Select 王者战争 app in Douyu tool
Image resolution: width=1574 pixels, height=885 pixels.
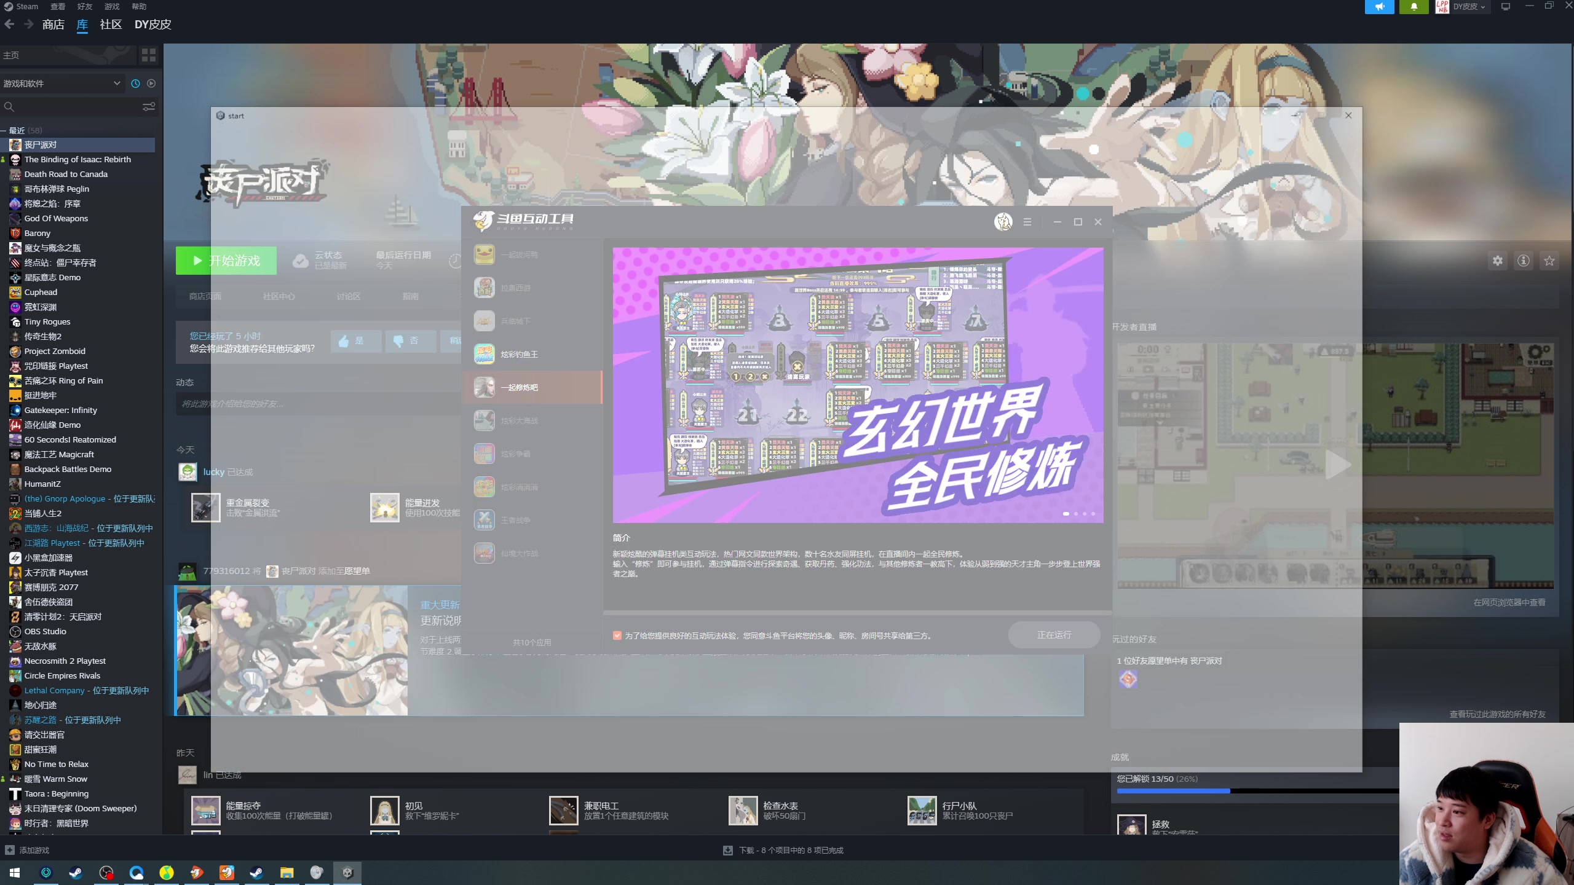coord(532,520)
